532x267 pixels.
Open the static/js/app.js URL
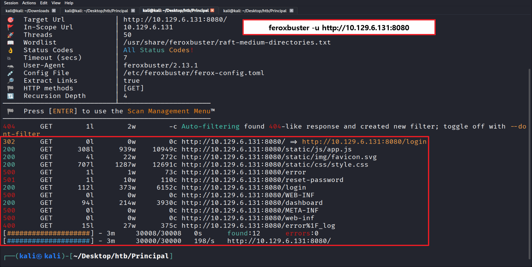coord(267,149)
